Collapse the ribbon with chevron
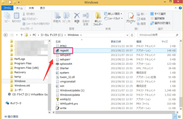184x119 pixels. click(x=175, y=8)
